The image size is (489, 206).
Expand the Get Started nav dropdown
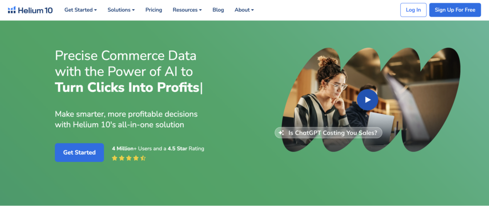(x=80, y=10)
